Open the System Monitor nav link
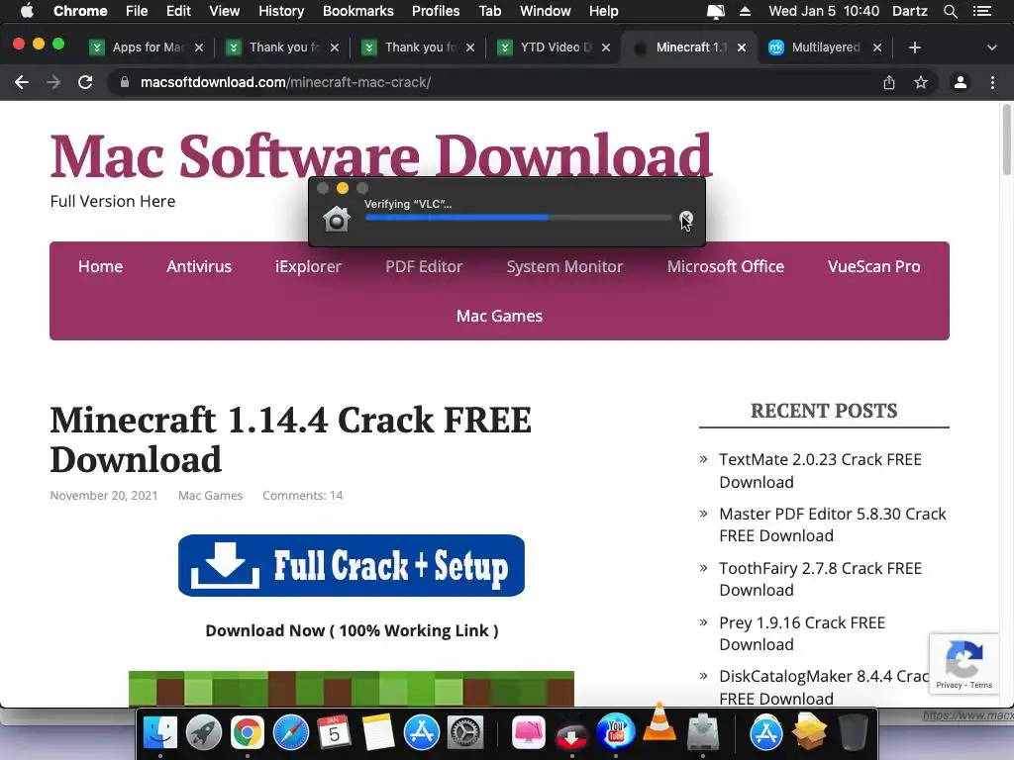Image resolution: width=1014 pixels, height=760 pixels. coord(564,266)
